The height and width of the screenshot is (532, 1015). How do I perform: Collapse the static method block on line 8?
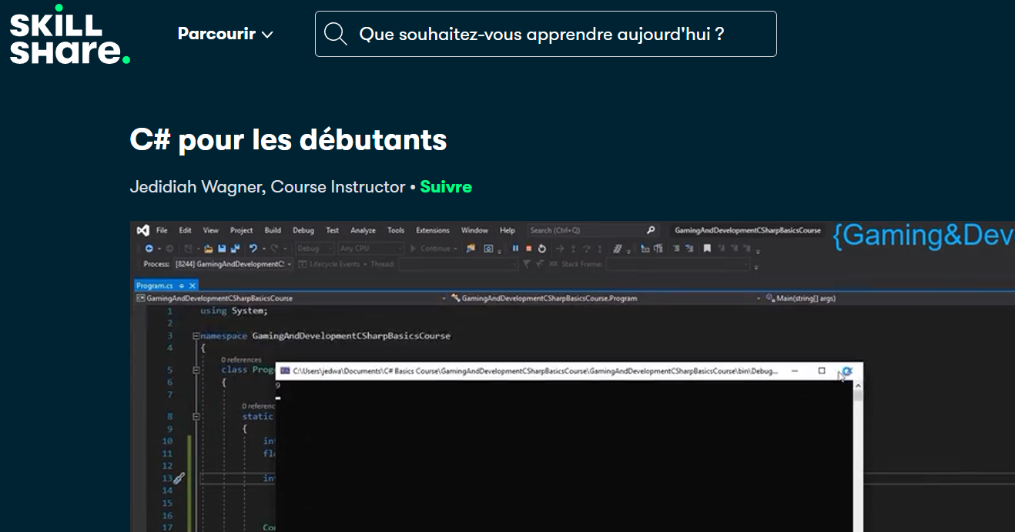(x=196, y=417)
